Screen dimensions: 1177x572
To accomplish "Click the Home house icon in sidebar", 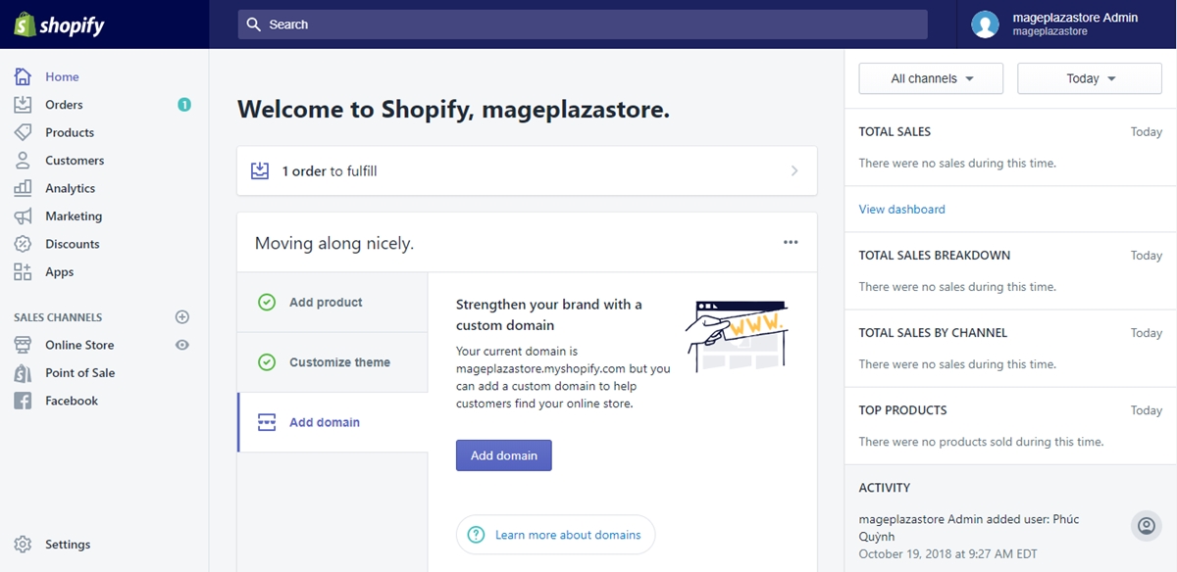I will 23,76.
